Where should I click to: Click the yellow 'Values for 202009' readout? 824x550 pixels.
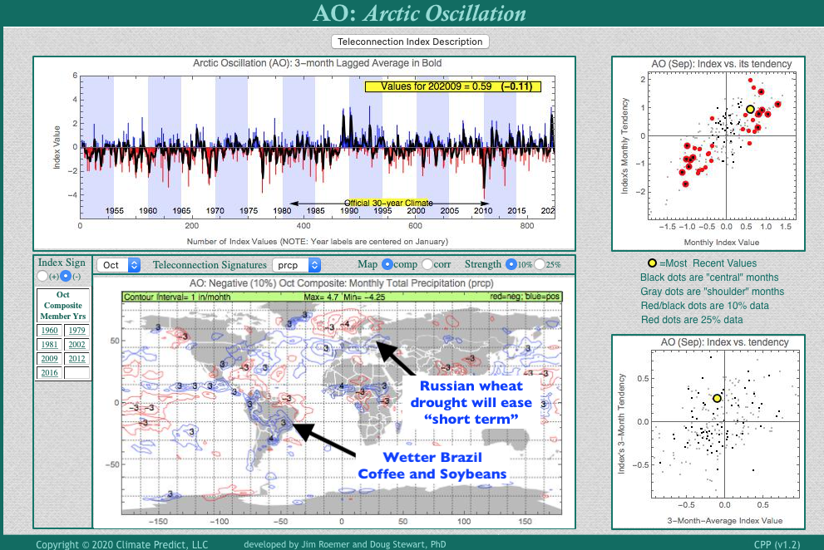pyautogui.click(x=452, y=86)
